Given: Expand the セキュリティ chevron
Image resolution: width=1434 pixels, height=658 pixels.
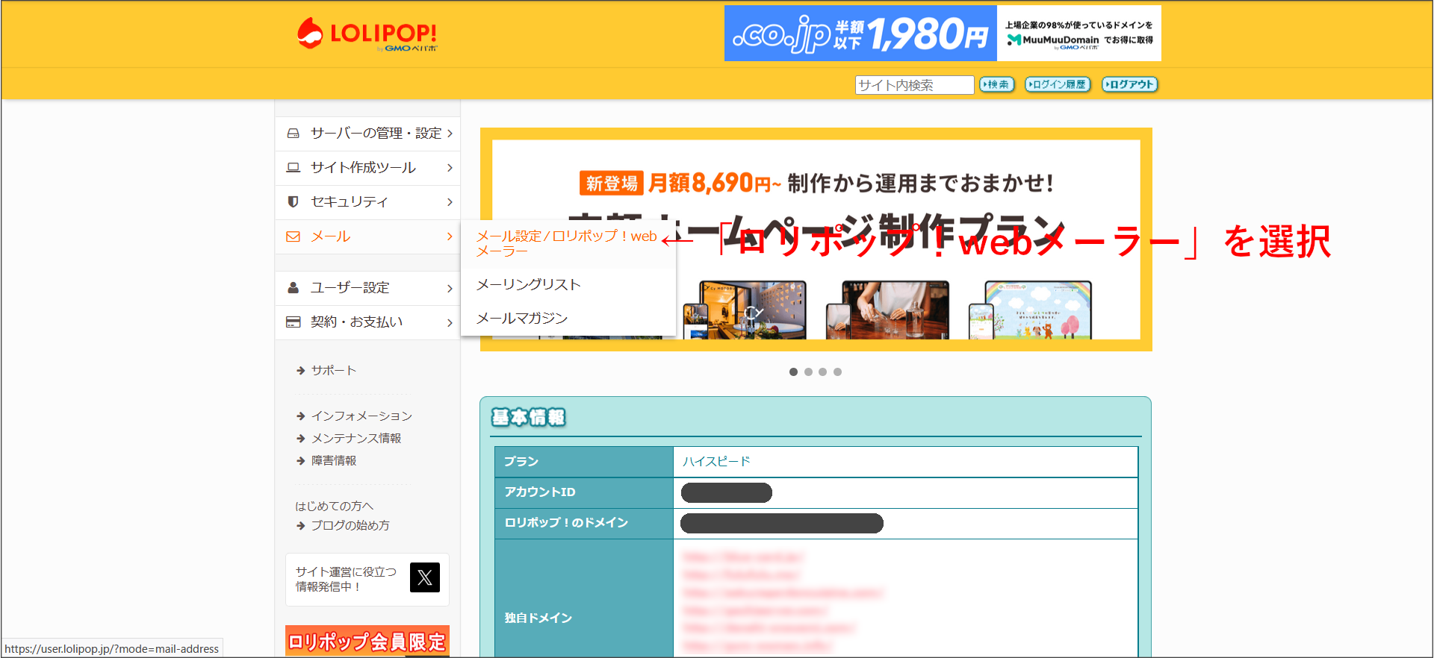Looking at the screenshot, I should pos(450,202).
